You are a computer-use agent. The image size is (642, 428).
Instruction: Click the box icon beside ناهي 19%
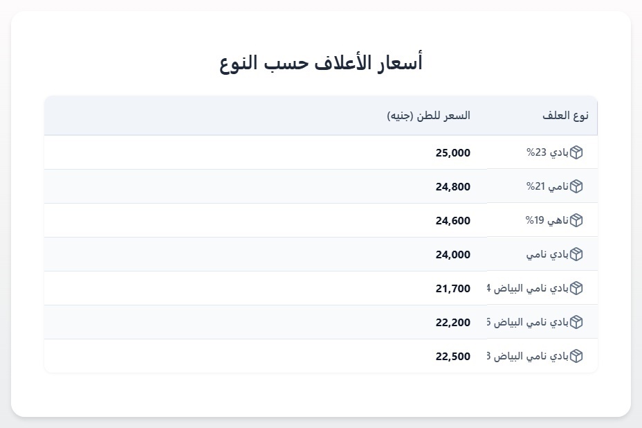point(576,220)
